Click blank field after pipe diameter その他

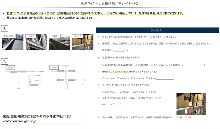coord(165,92)
